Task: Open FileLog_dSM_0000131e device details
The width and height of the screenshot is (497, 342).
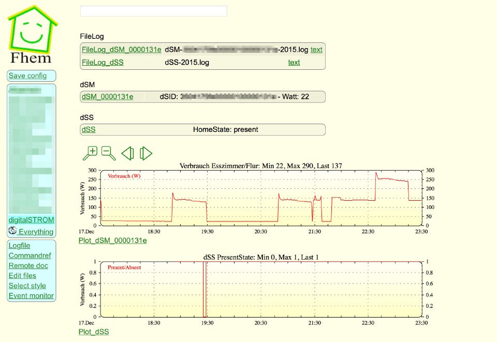Action: pos(121,50)
